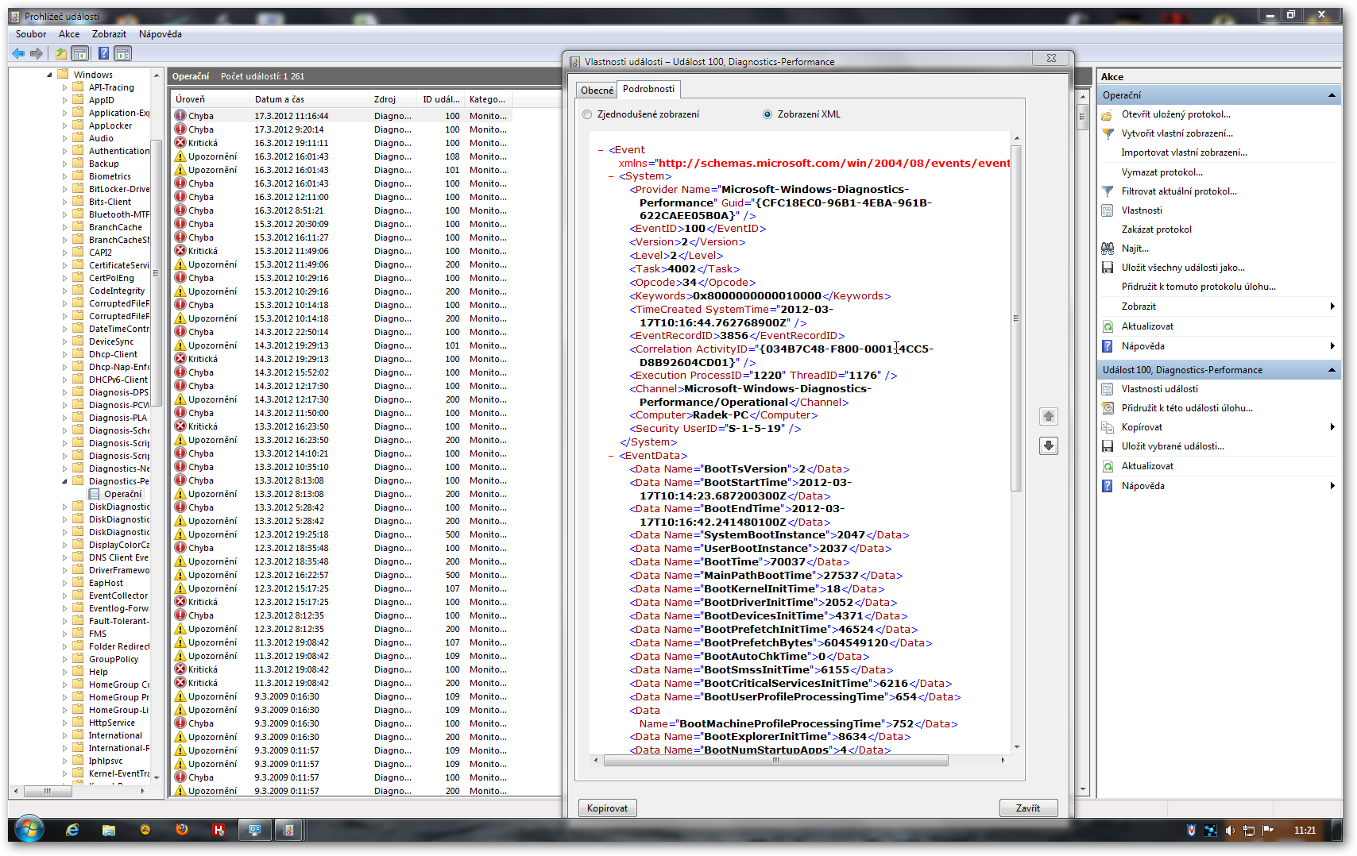
Task: Select Zjednodušené zobrazení radio button
Action: click(588, 114)
